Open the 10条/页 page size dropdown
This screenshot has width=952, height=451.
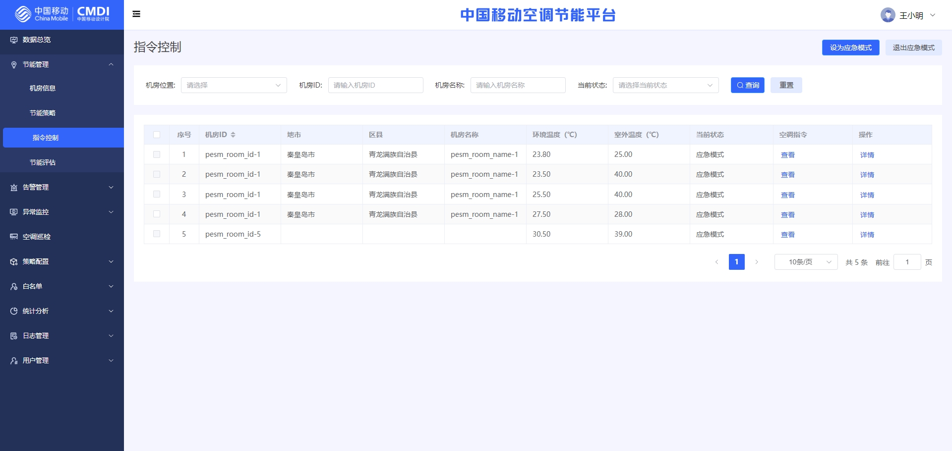806,262
